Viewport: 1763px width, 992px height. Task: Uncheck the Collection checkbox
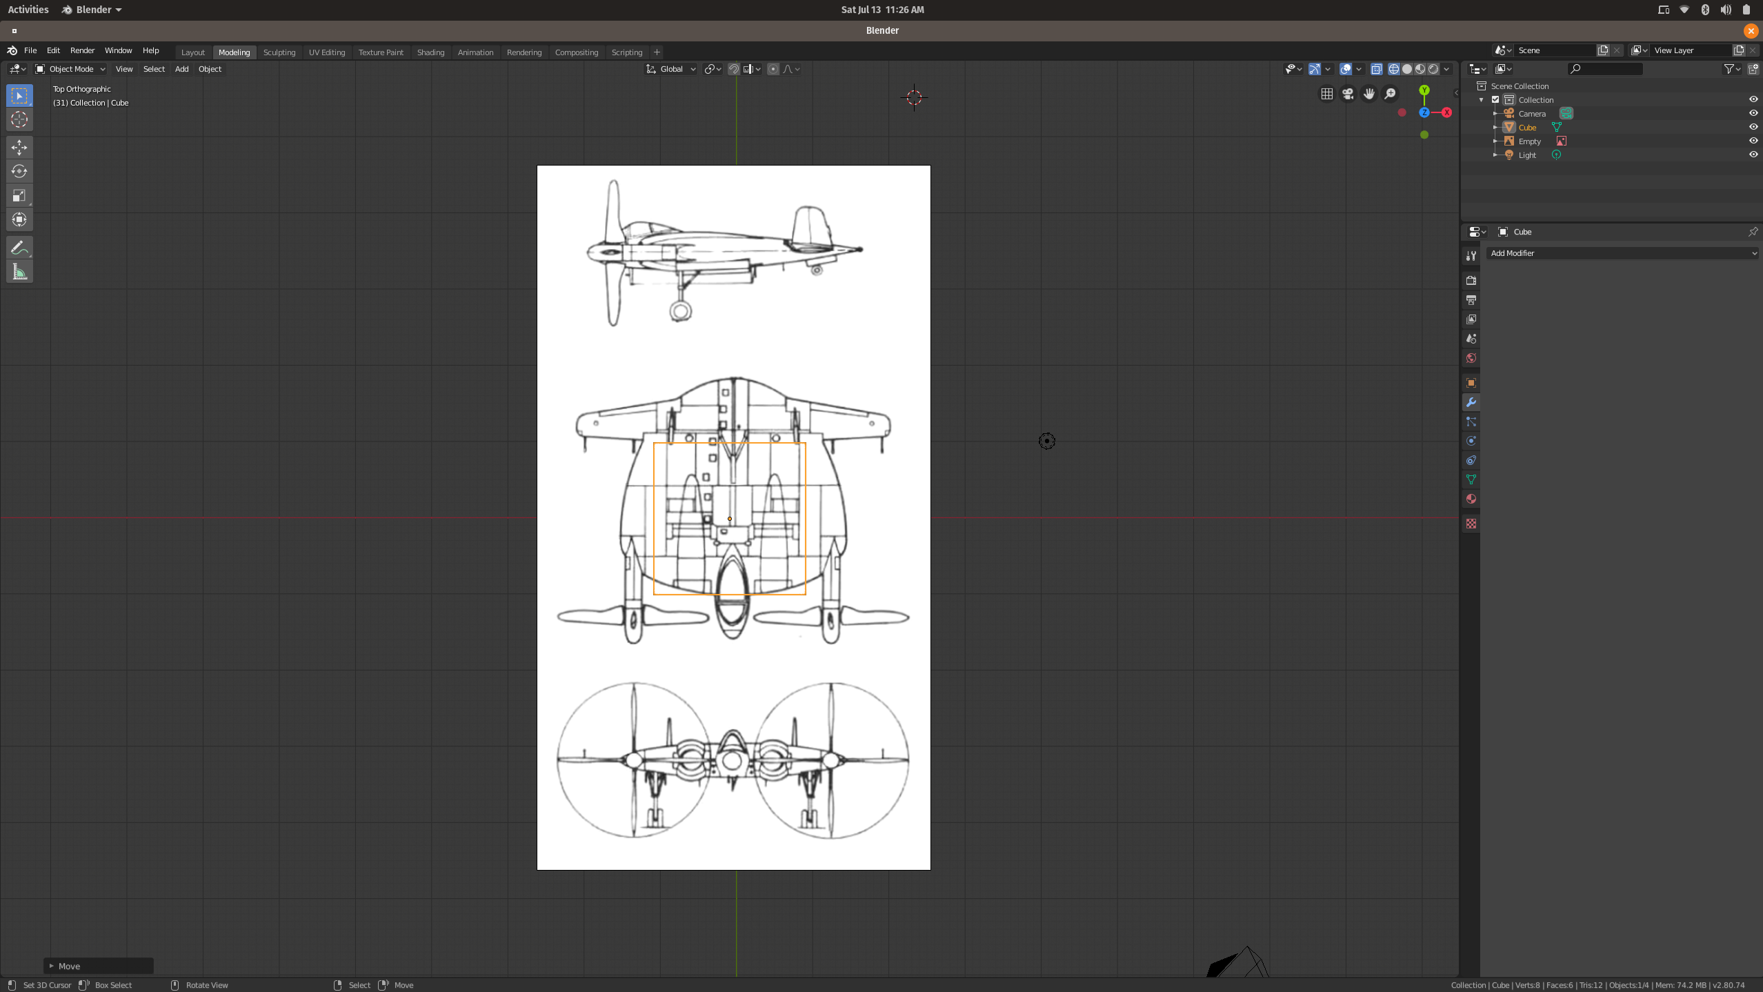point(1495,99)
